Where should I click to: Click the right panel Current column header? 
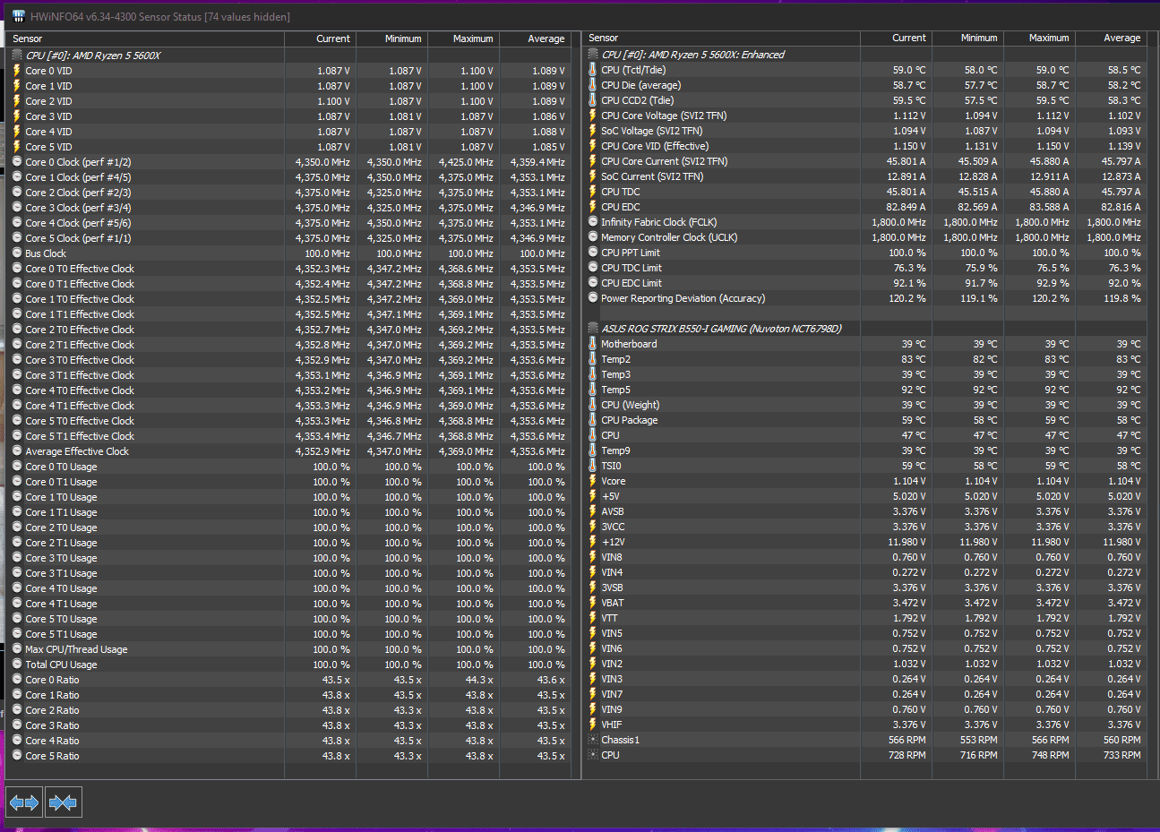896,38
